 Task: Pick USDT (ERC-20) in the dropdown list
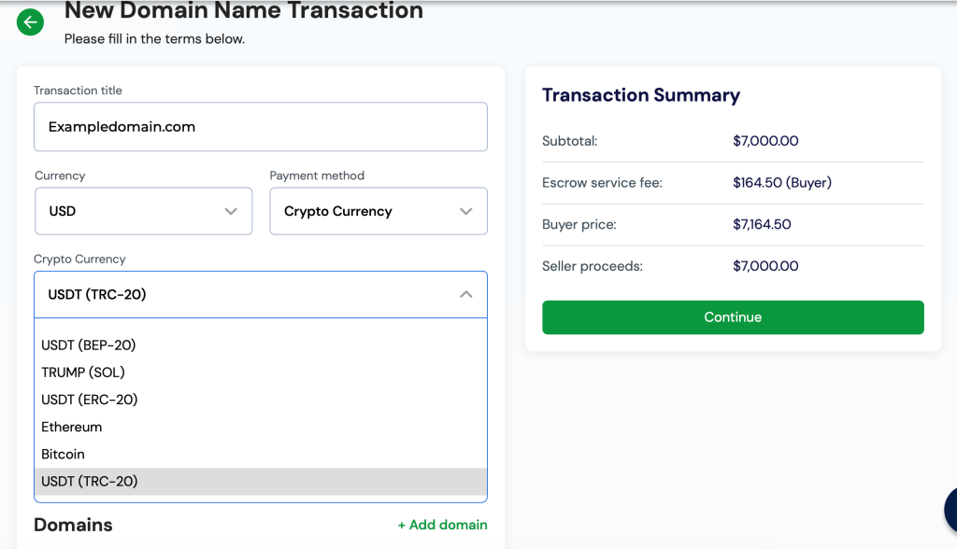pyautogui.click(x=90, y=400)
